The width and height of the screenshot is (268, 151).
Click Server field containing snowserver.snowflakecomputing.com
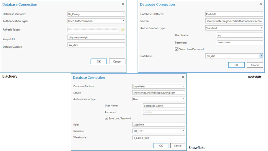tap(159, 93)
